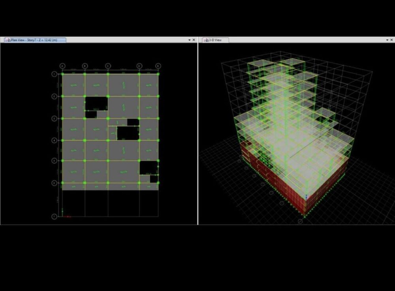Click the 3-D View tab icon

tap(206, 40)
